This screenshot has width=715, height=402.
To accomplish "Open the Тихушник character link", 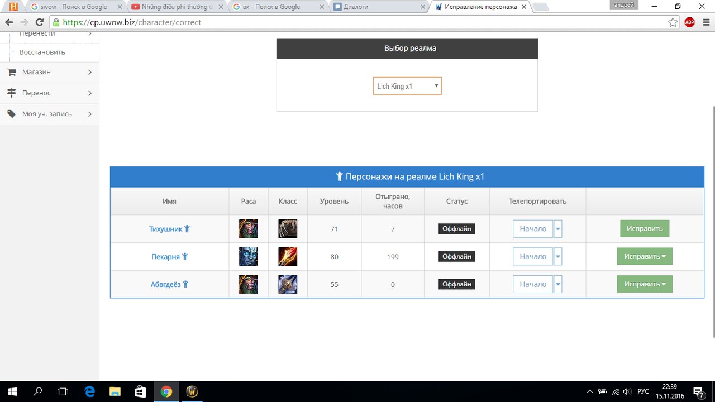I will coord(166,229).
